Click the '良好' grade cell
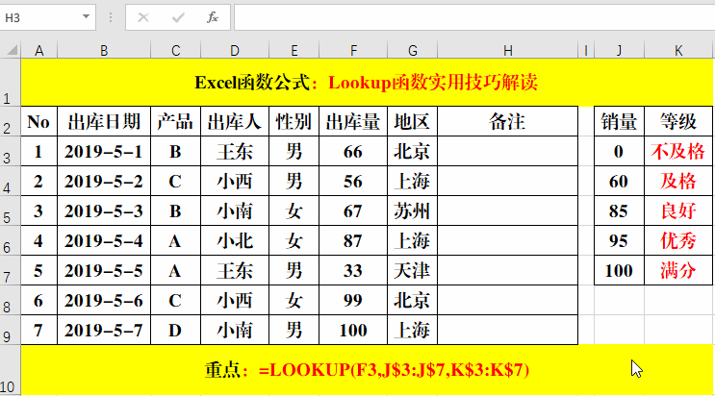The width and height of the screenshot is (715, 396). click(678, 211)
